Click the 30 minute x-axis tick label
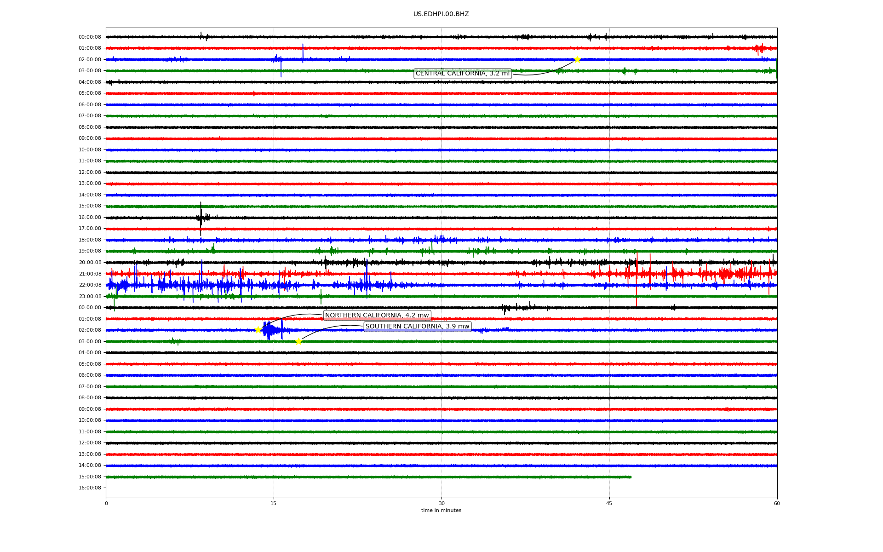The height and width of the screenshot is (552, 883). 441,503
